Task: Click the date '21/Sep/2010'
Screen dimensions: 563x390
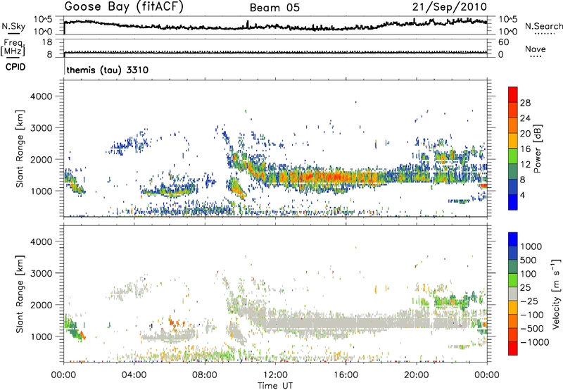Action: pos(450,7)
